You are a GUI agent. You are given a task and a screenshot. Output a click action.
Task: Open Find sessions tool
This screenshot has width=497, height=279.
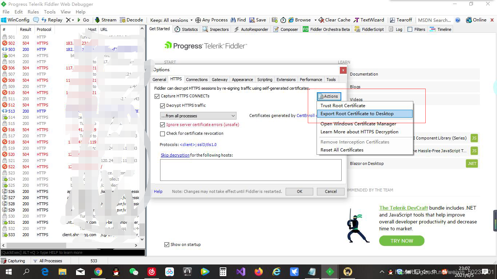[238, 20]
